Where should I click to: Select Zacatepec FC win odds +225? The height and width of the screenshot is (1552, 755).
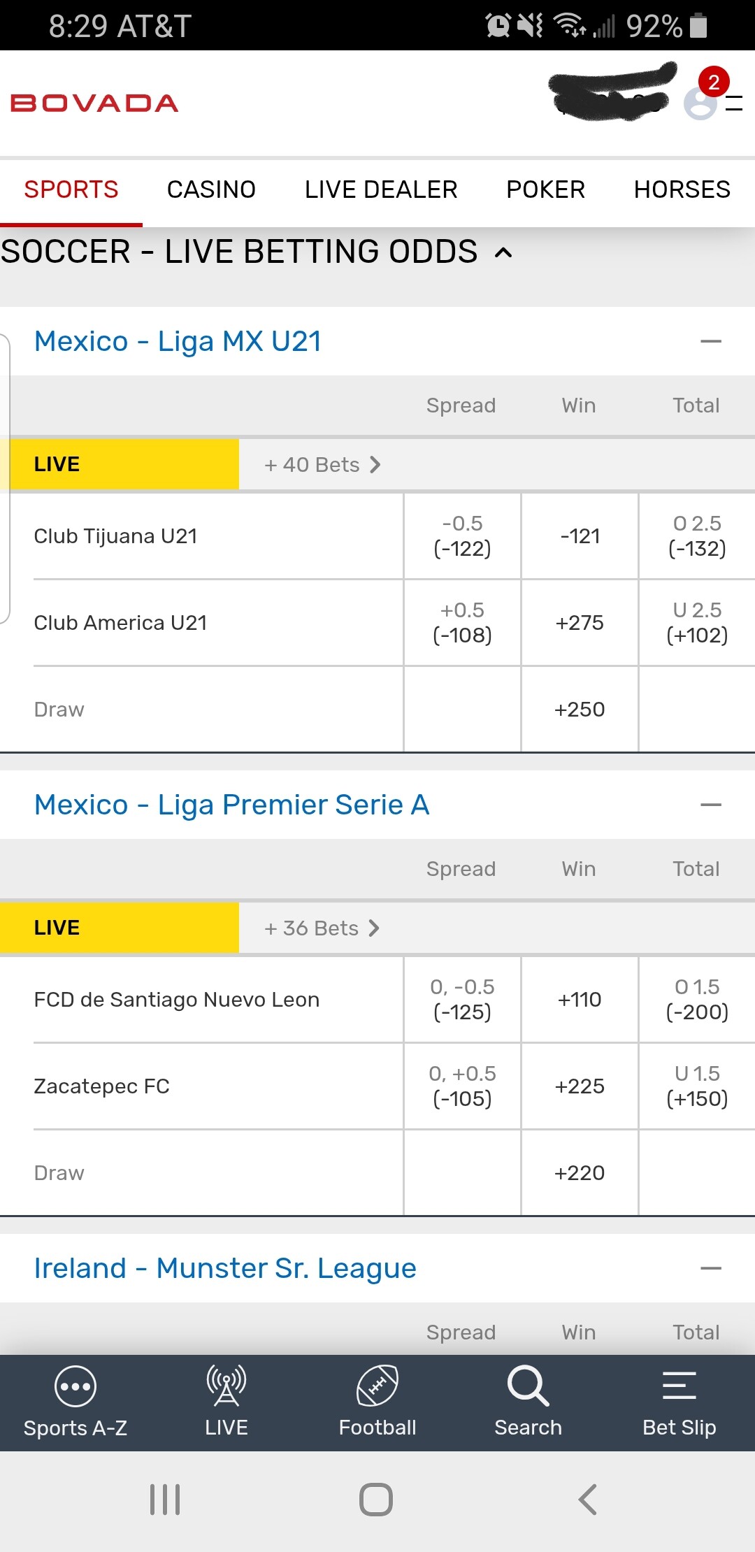click(x=580, y=1086)
